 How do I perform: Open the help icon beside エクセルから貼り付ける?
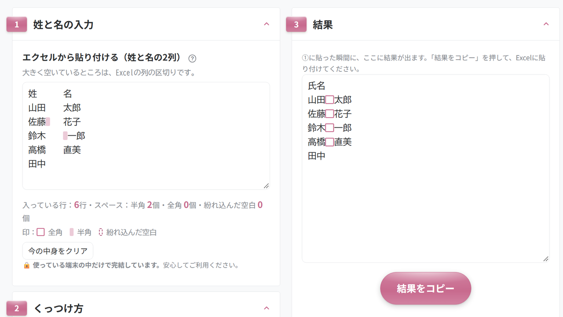point(192,58)
